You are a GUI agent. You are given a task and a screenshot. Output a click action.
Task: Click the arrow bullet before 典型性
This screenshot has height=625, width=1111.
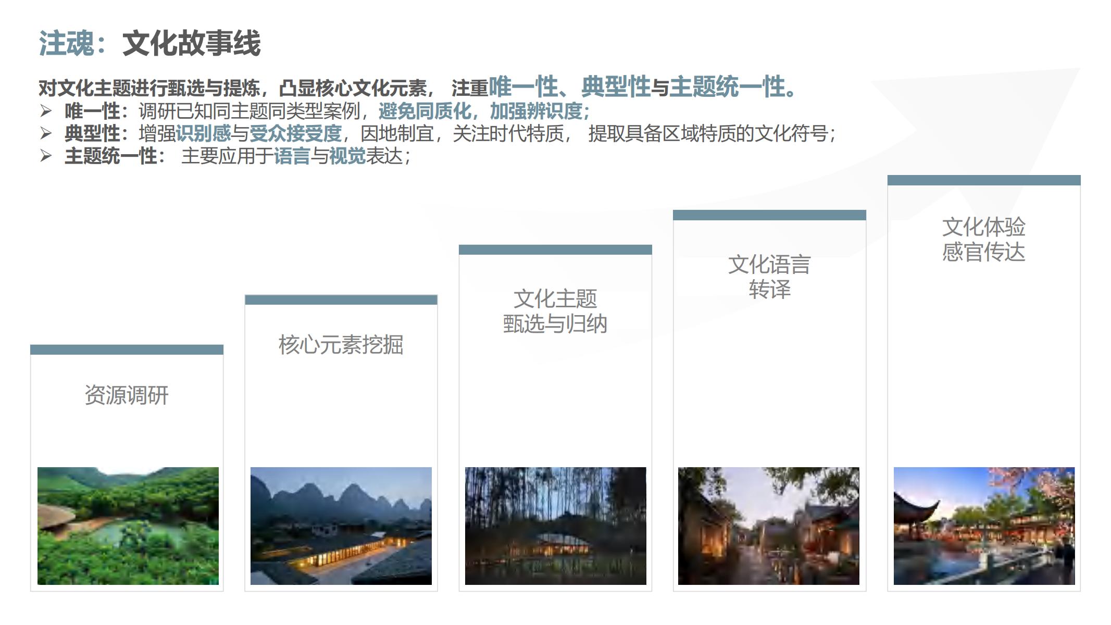46,133
